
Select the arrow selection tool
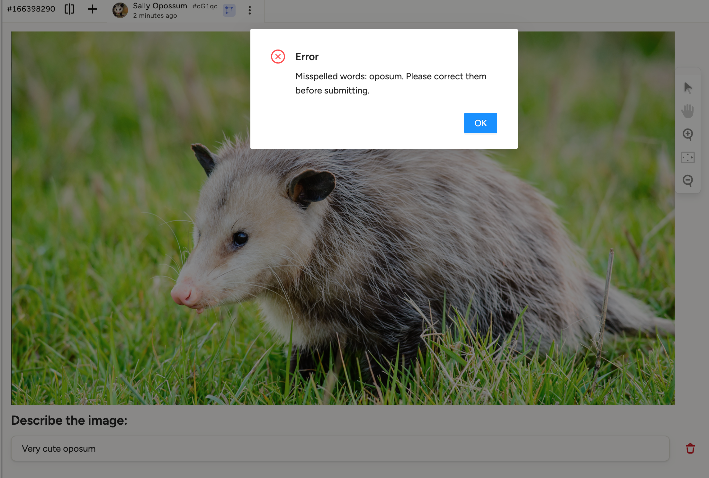tap(688, 87)
